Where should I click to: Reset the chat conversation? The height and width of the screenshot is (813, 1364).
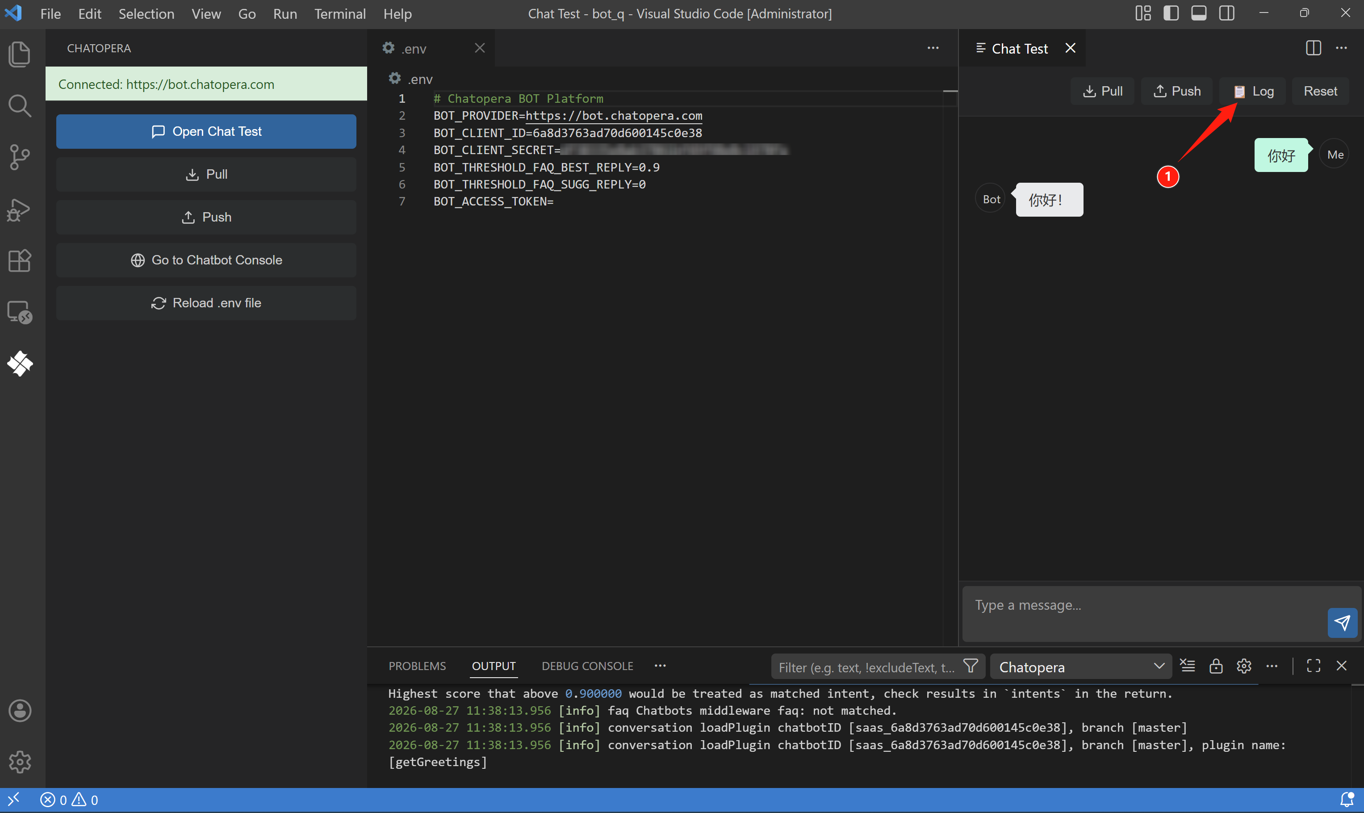[x=1320, y=91]
